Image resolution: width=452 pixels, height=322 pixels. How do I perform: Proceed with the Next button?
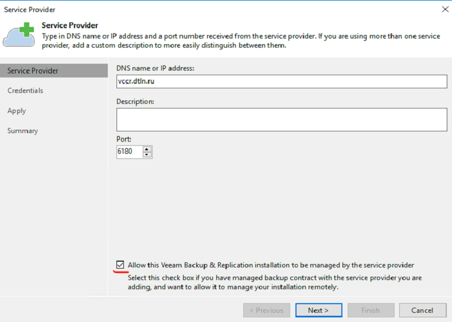[318, 310]
